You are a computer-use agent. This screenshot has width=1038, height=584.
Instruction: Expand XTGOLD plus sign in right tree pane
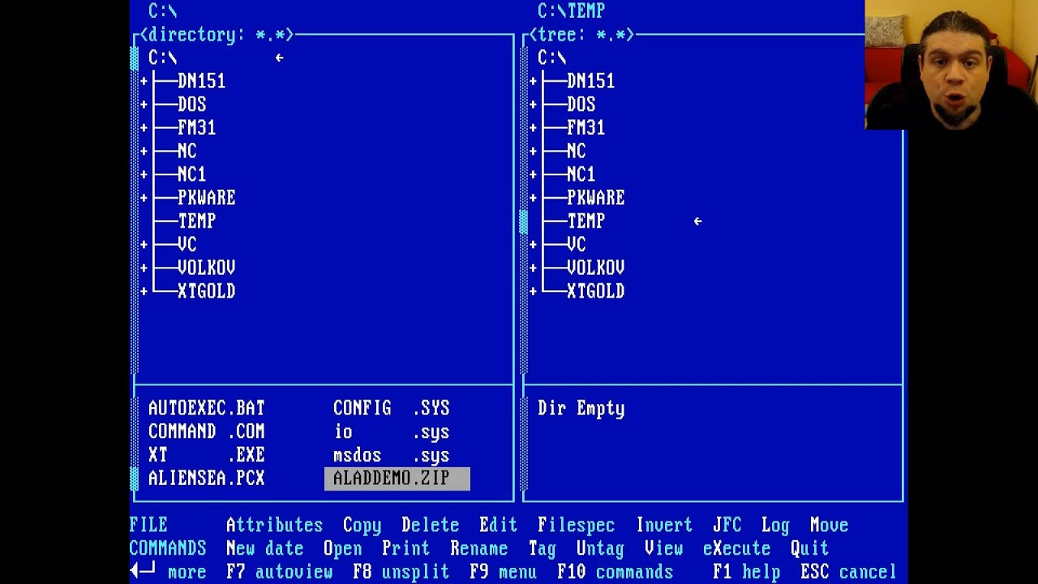coord(533,291)
